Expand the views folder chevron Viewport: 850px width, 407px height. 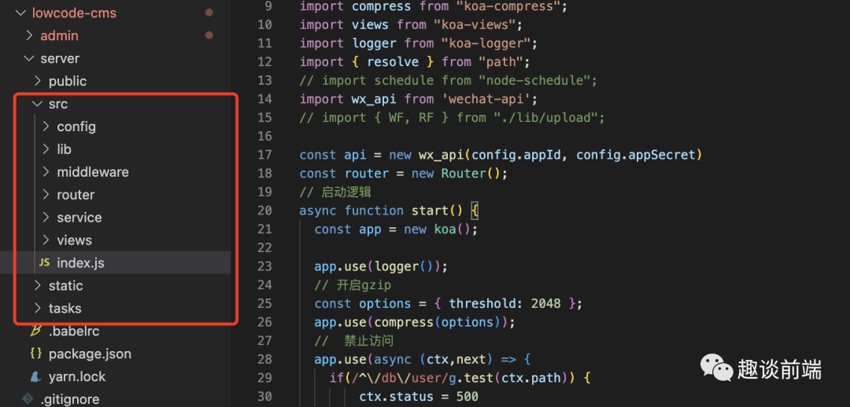pyautogui.click(x=46, y=240)
